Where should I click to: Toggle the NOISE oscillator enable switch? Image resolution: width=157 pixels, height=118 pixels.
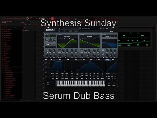pos(45,45)
